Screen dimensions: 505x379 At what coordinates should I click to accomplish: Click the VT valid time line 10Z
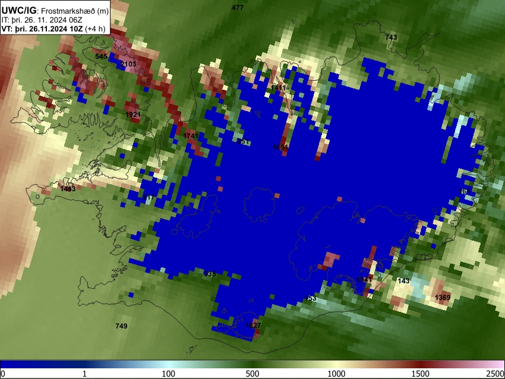pyautogui.click(x=53, y=29)
